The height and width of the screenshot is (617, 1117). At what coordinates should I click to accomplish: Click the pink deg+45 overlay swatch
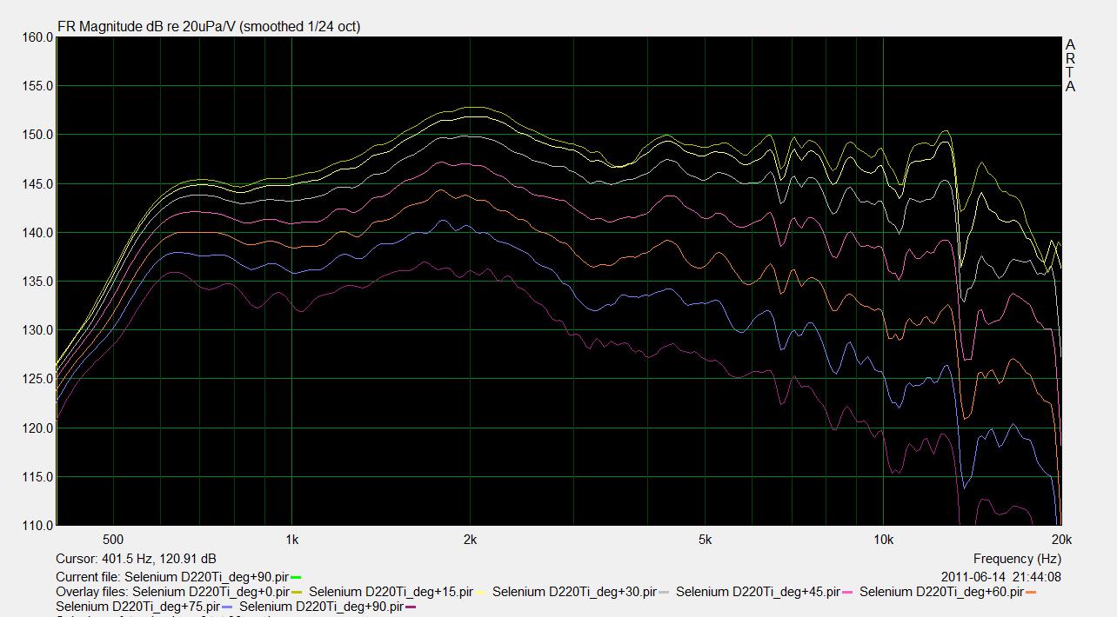(x=847, y=592)
